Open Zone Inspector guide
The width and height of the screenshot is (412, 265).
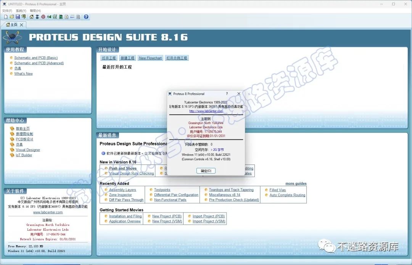(x=120, y=195)
